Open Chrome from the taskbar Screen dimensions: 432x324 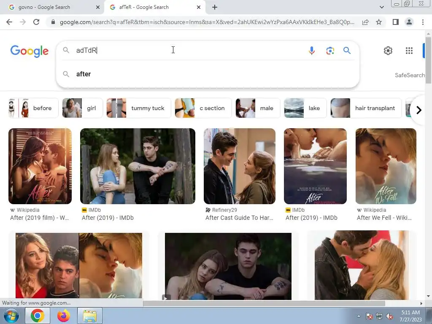[x=38, y=316]
